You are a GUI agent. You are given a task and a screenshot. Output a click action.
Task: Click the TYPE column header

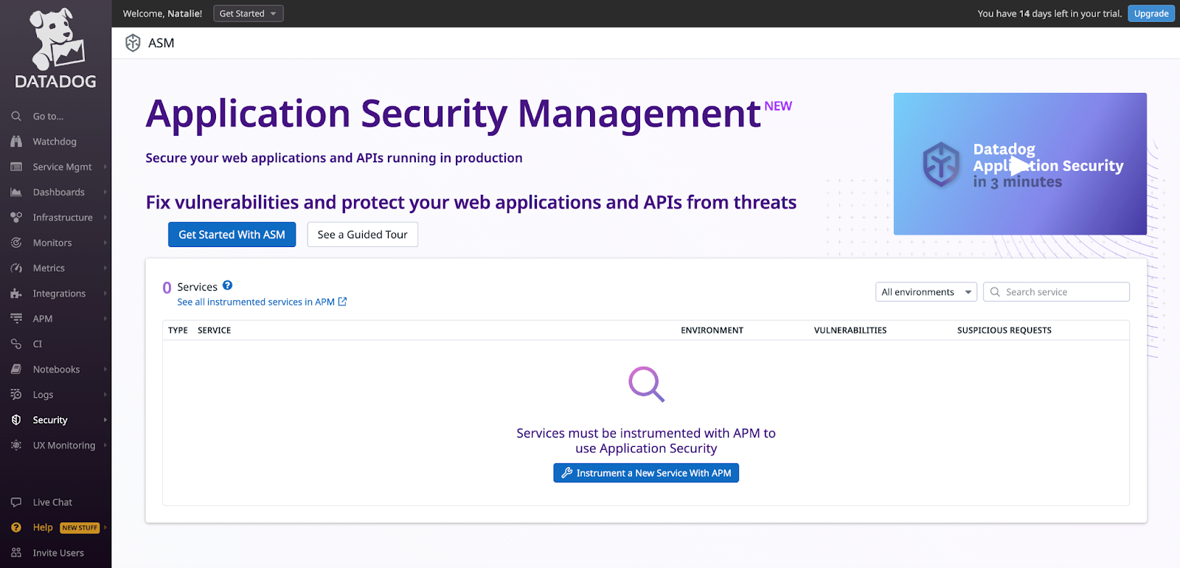(178, 330)
